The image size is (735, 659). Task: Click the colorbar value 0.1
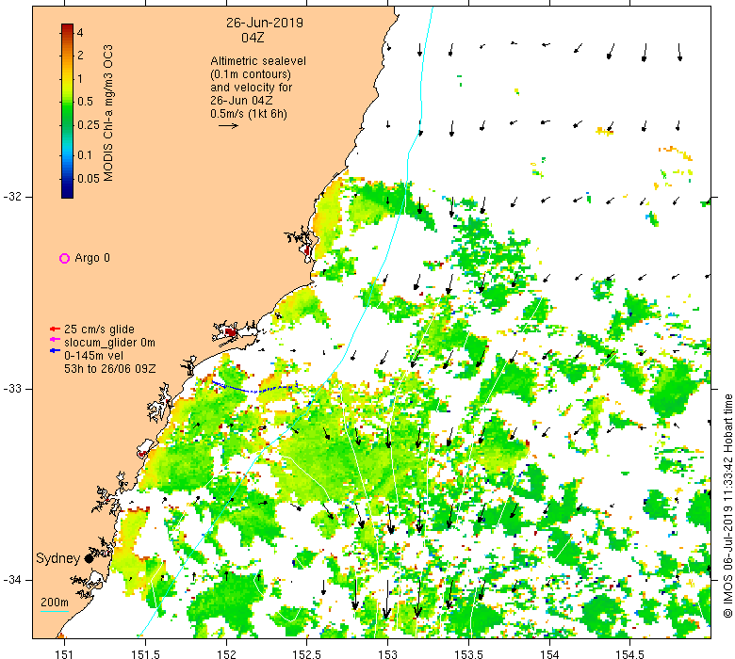(85, 154)
